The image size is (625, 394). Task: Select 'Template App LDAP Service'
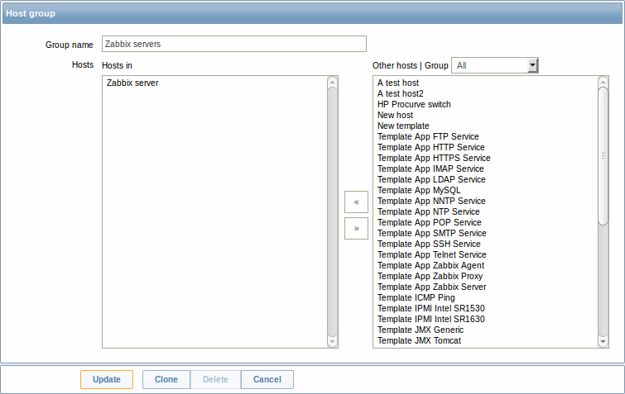431,179
